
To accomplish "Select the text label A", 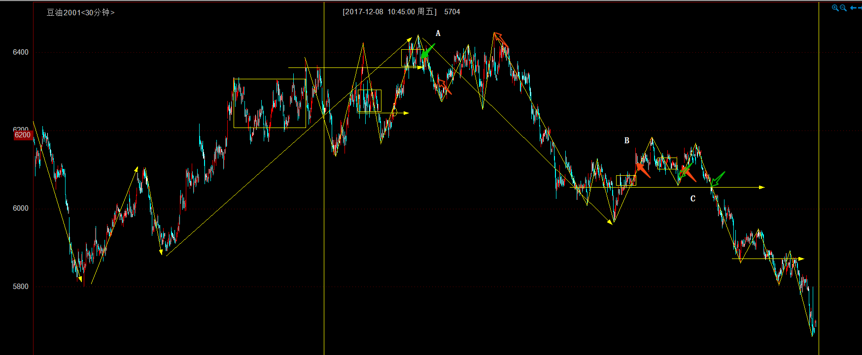I will (x=438, y=33).
